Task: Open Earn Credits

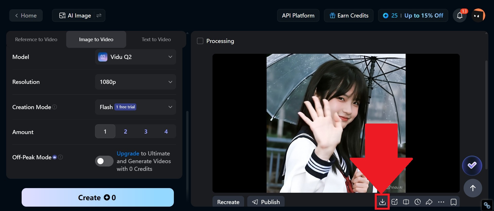Action: tap(349, 15)
